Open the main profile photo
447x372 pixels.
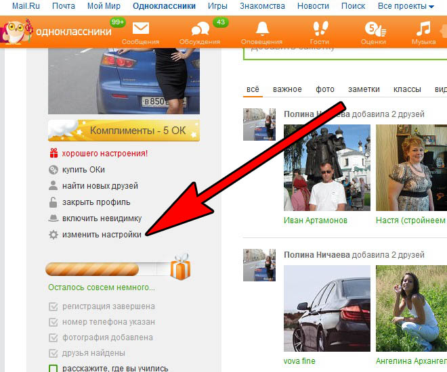click(x=124, y=81)
